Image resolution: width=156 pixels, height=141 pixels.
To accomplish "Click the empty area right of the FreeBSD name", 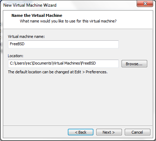I will coord(71,44).
